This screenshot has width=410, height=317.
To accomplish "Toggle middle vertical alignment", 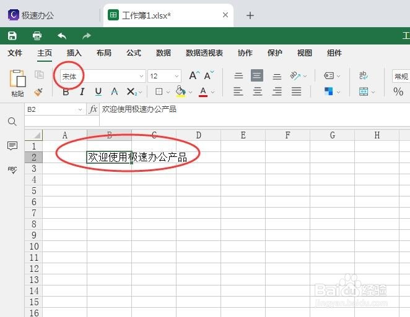I will click(x=257, y=75).
